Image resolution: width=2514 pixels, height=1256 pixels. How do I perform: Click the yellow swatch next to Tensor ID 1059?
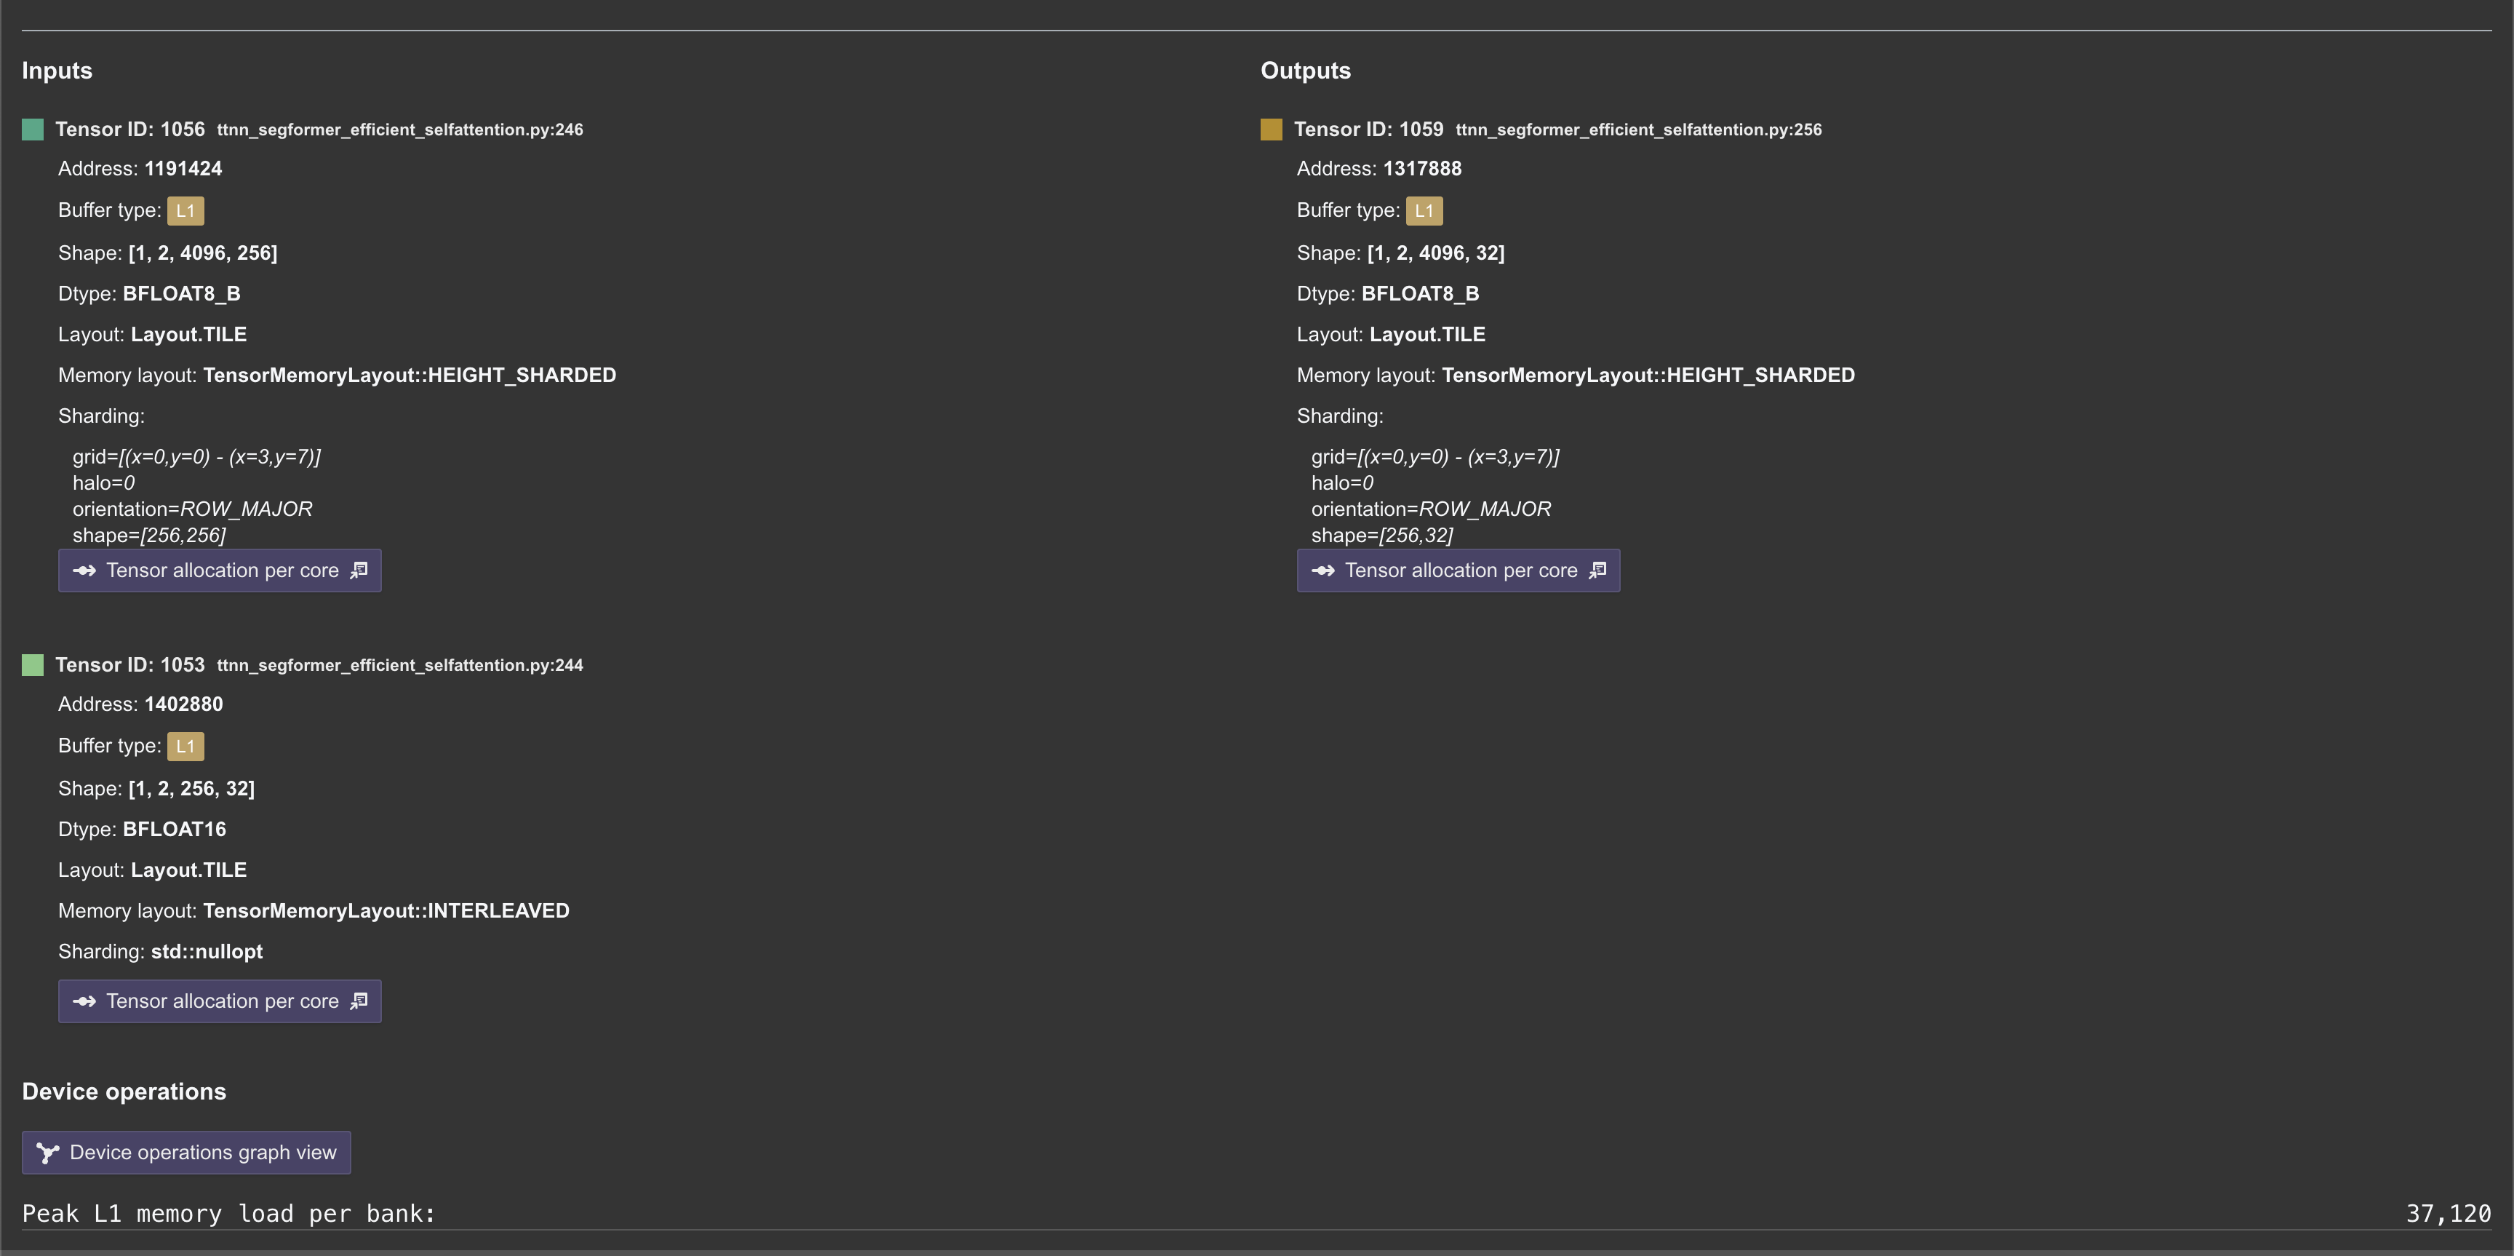[1271, 128]
